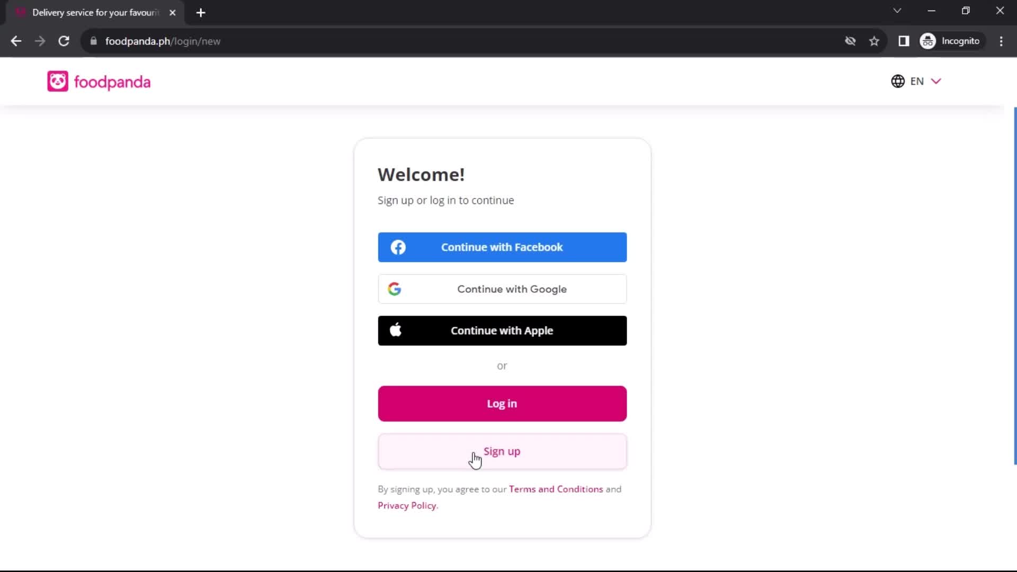Image resolution: width=1017 pixels, height=572 pixels.
Task: Open the side panel icon
Action: (x=904, y=41)
